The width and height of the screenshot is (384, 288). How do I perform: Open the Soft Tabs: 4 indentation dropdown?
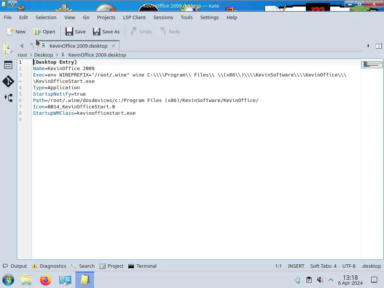[323, 266]
